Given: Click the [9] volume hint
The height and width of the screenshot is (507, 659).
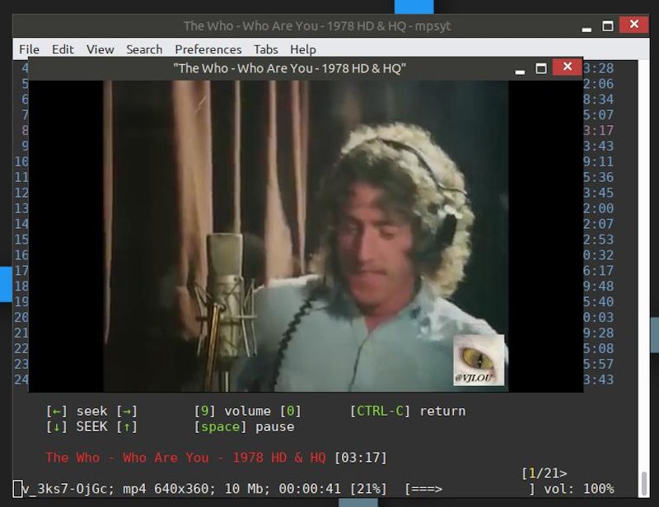Looking at the screenshot, I should point(248,411).
